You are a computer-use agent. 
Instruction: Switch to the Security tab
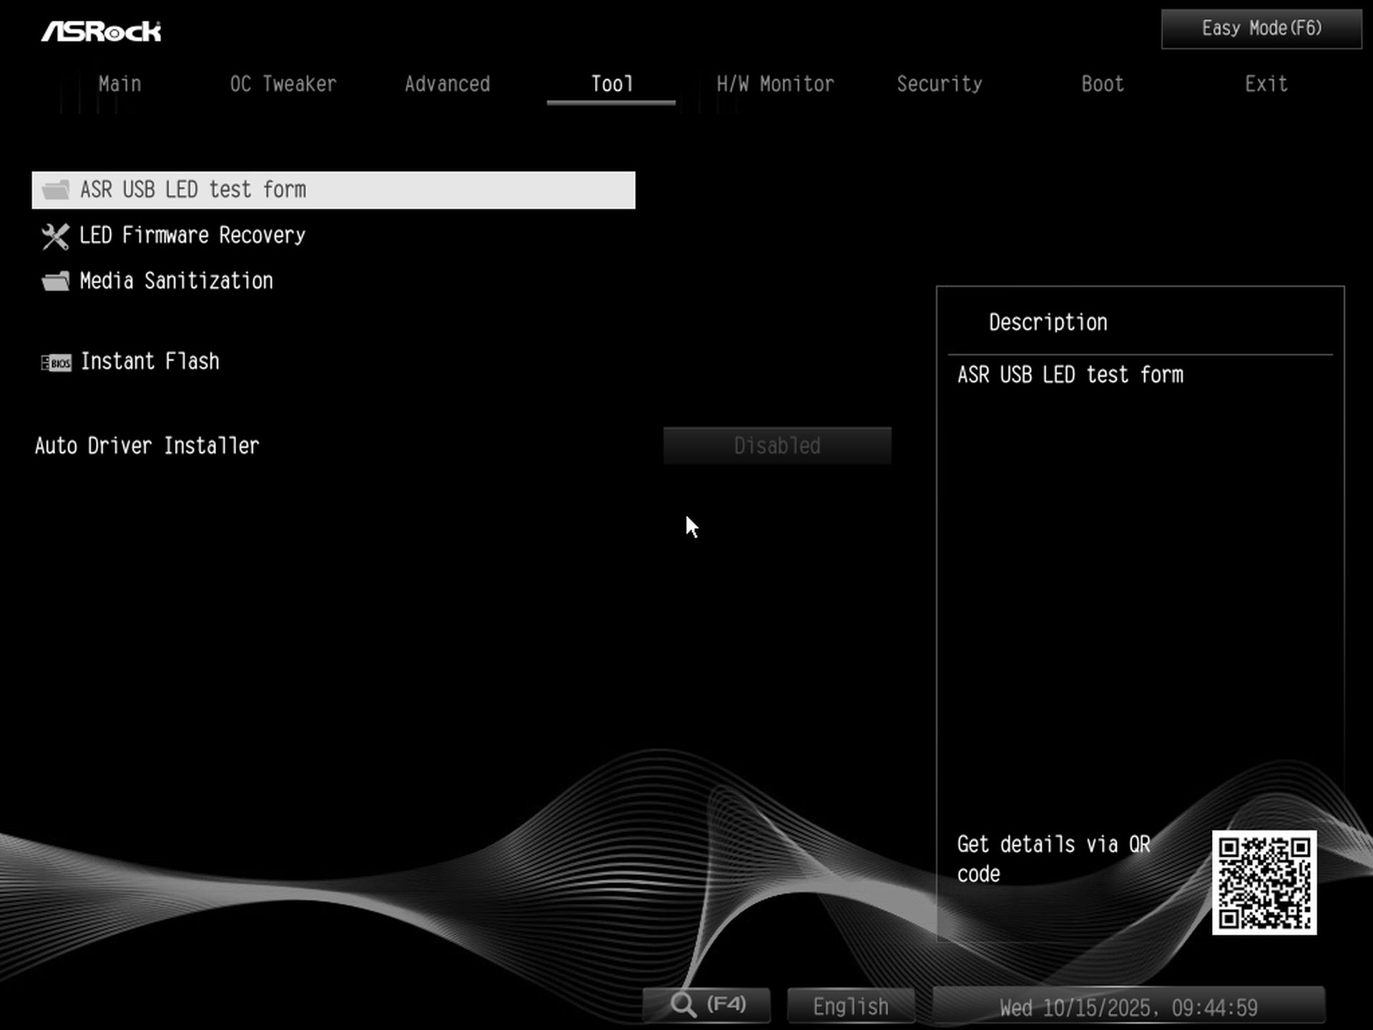coord(940,84)
